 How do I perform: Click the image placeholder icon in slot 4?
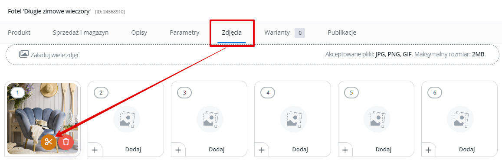(294, 119)
